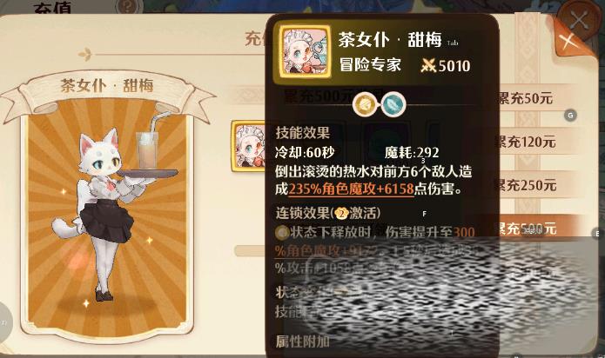The height and width of the screenshot is (358, 605).
Task: Click the 茶女仆·甜梅 portrait icon in tooltip
Action: (x=305, y=52)
